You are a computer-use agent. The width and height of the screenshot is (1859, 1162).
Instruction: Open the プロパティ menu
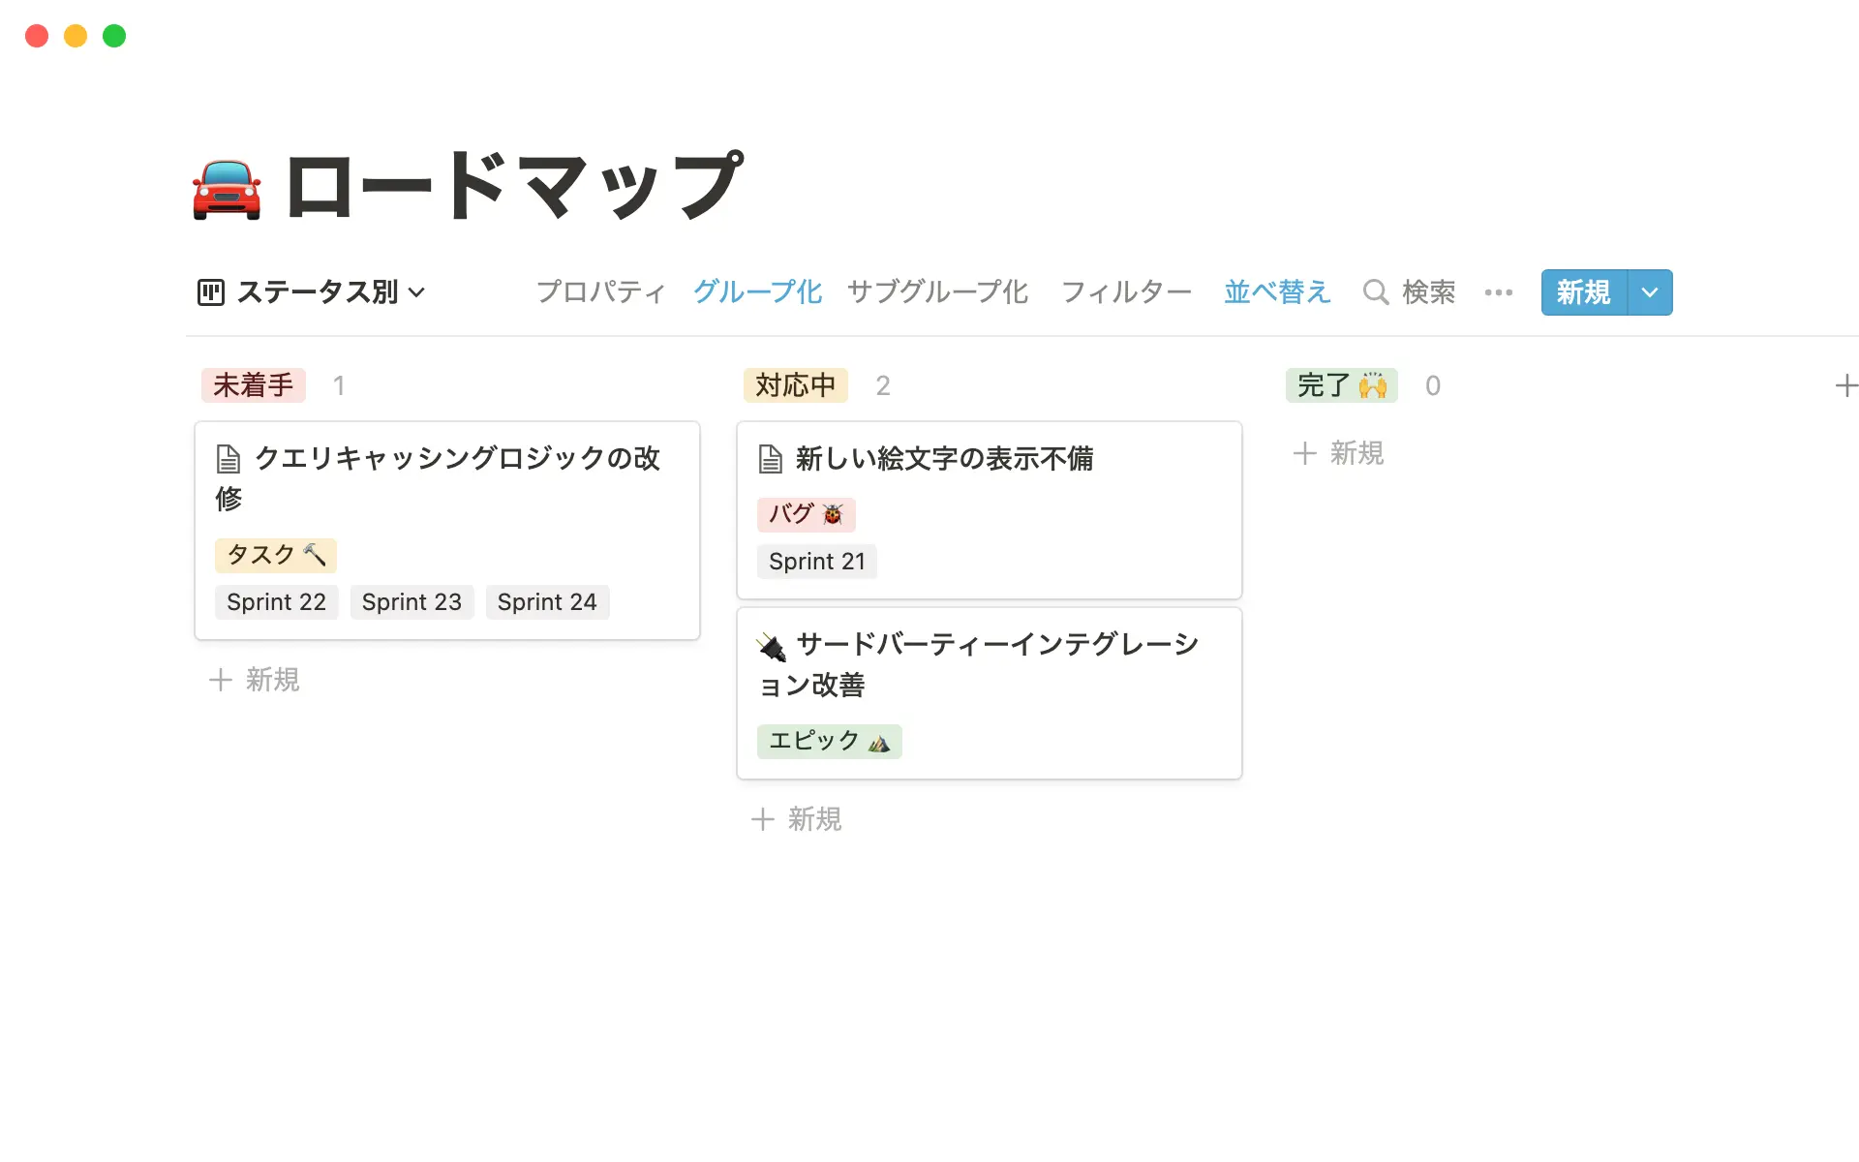point(600,291)
